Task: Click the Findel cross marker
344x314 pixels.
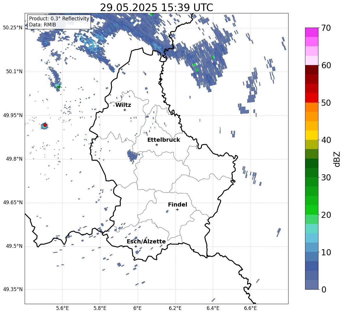Action: click(x=177, y=210)
